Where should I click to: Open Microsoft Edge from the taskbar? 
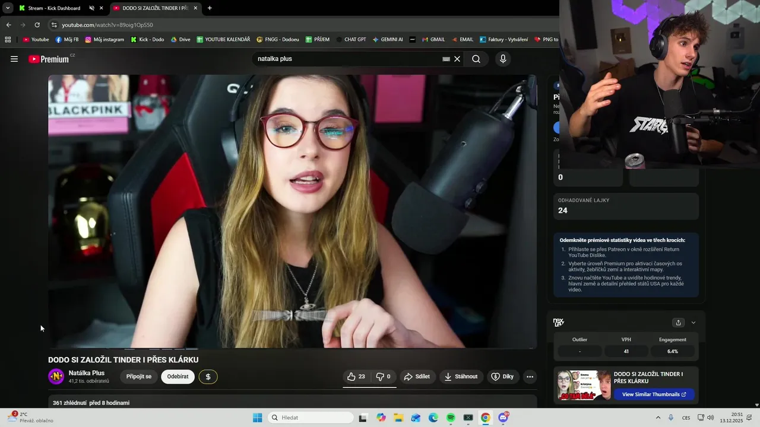pos(433,418)
